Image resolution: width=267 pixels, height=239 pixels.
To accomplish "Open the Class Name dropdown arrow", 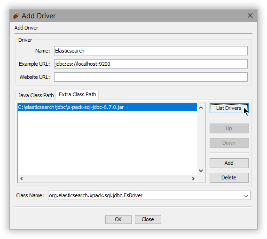I will tap(245, 196).
